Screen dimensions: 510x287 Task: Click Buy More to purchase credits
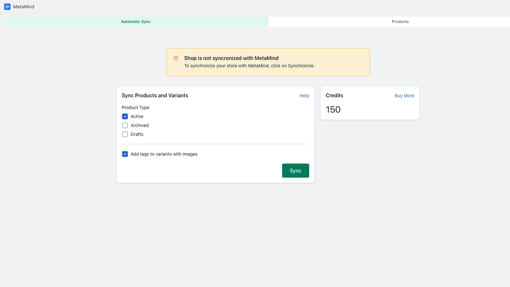click(x=404, y=96)
